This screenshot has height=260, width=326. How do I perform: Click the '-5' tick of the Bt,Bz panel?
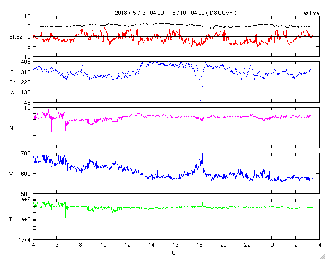(x=27, y=47)
